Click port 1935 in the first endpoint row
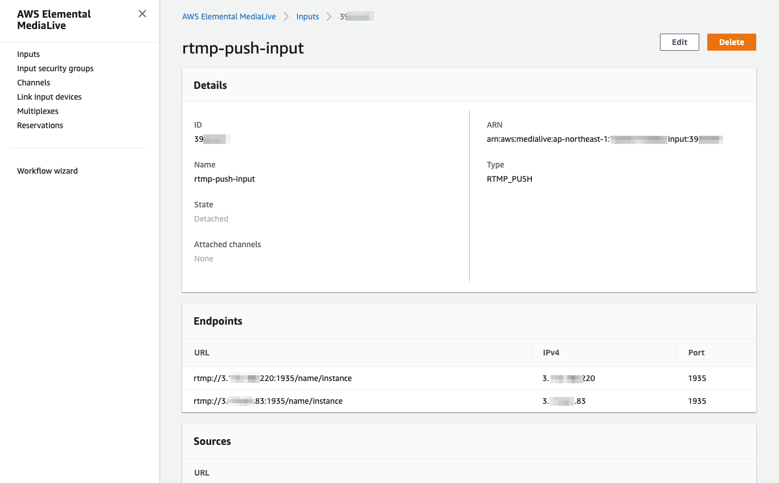Image resolution: width=779 pixels, height=483 pixels. 697,378
